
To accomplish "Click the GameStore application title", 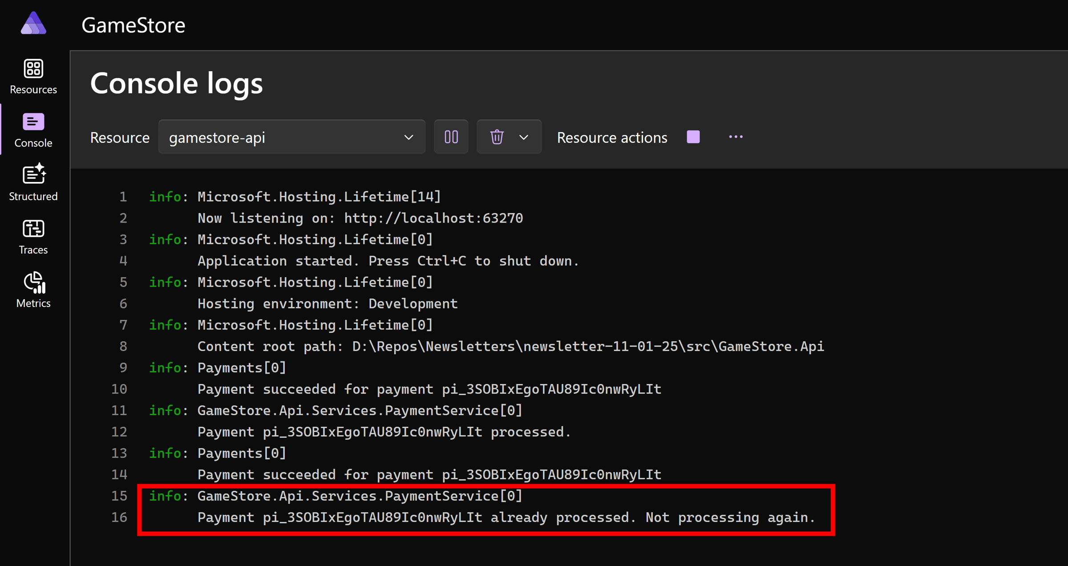I will [x=133, y=25].
